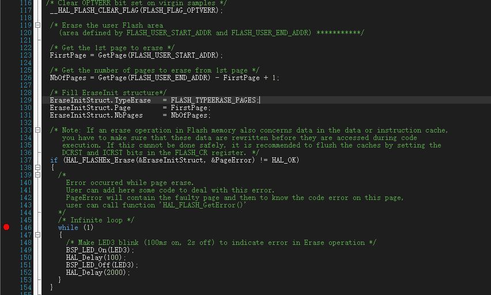The image size is (491, 295).
Task: Collapse the while loop fold at line 147
Action: [x=37, y=235]
